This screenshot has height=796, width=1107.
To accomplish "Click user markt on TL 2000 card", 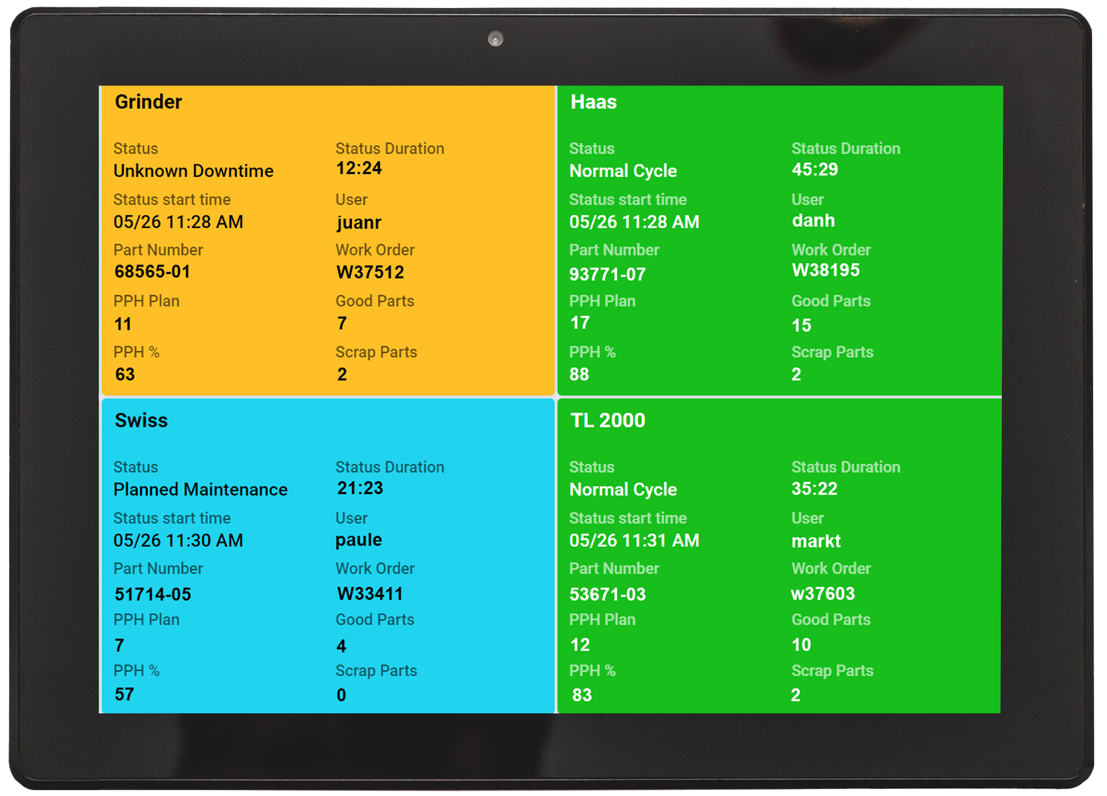I will pos(816,541).
